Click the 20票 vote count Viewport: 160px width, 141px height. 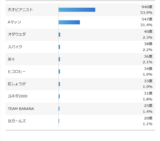(148, 118)
